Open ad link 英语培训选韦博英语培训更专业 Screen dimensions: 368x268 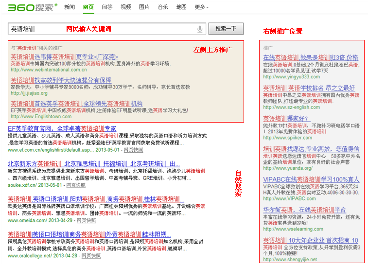pos(64,57)
